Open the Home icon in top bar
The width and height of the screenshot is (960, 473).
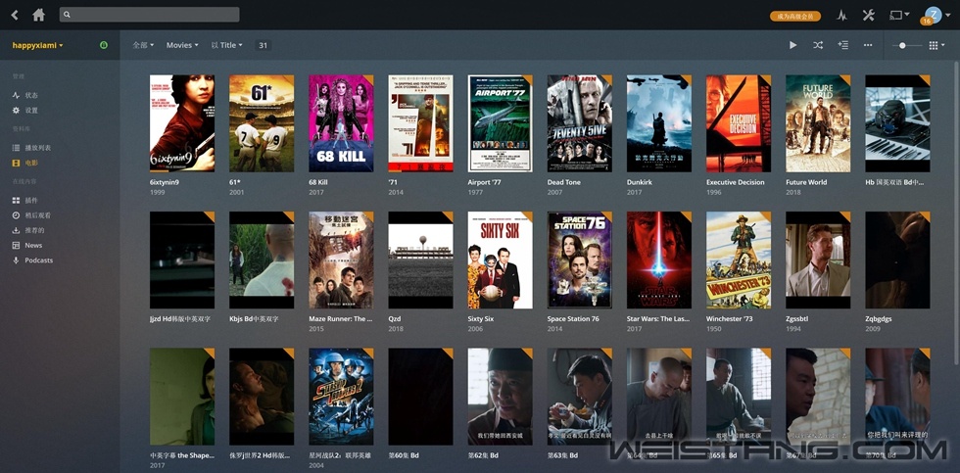click(38, 15)
